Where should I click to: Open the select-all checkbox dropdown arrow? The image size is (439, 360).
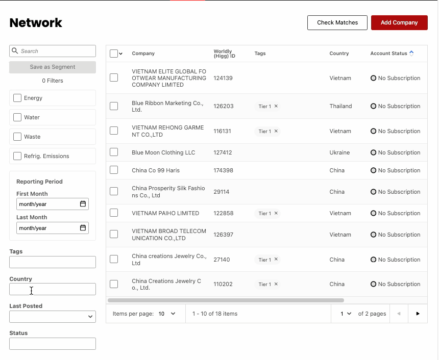(120, 53)
